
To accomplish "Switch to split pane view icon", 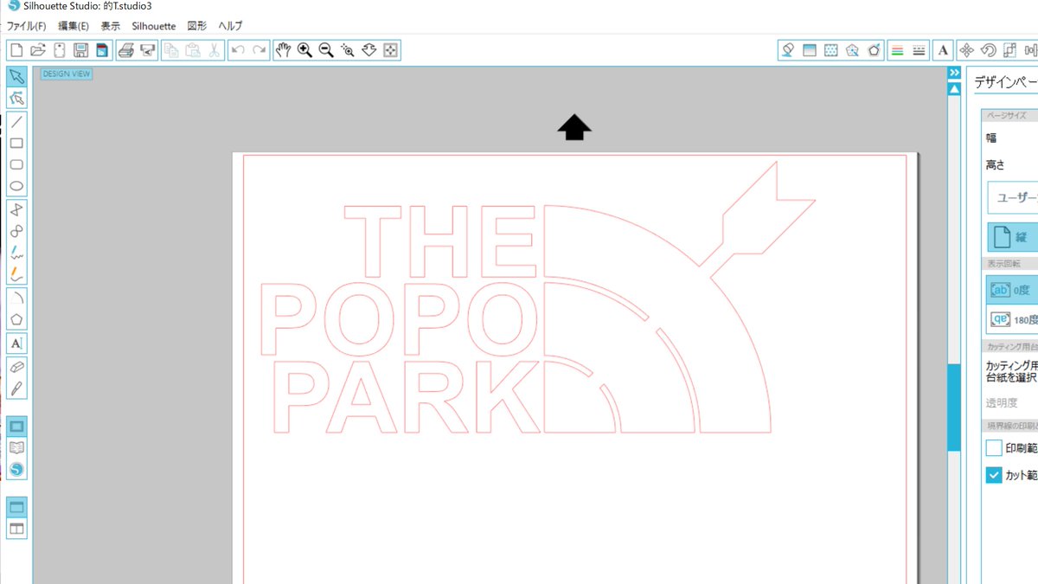I will click(16, 529).
